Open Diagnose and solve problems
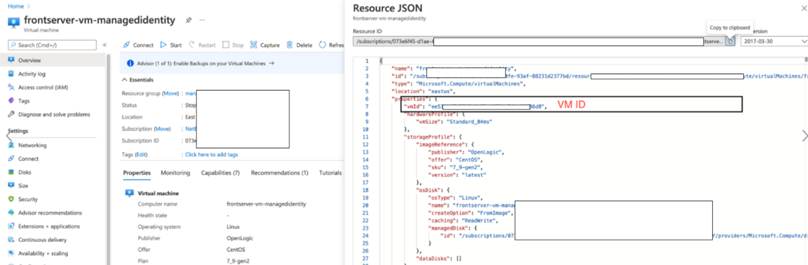This screenshot has height=265, width=808. tap(54, 115)
